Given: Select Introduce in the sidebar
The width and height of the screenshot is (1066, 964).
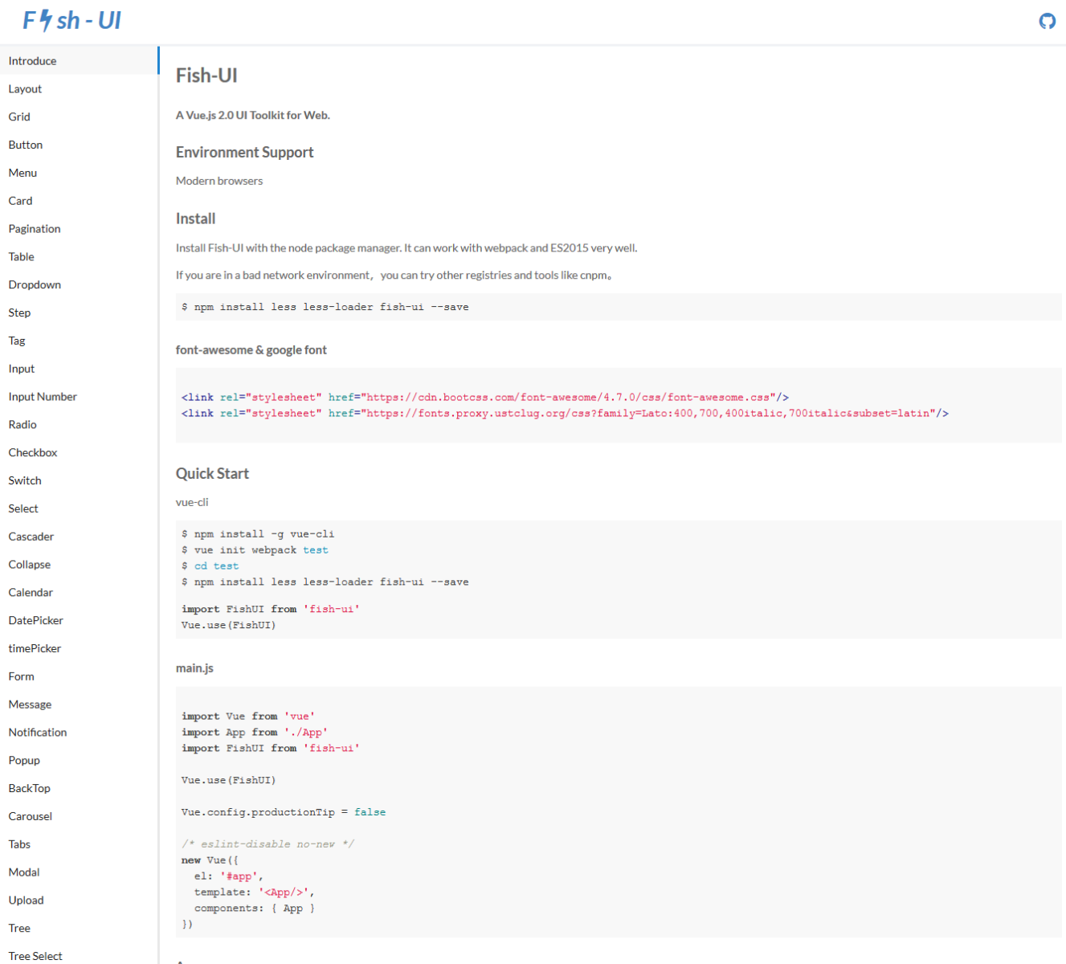Looking at the screenshot, I should click(32, 60).
